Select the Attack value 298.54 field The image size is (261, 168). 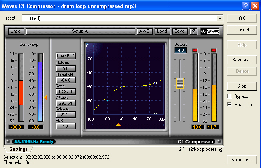pos(66,103)
